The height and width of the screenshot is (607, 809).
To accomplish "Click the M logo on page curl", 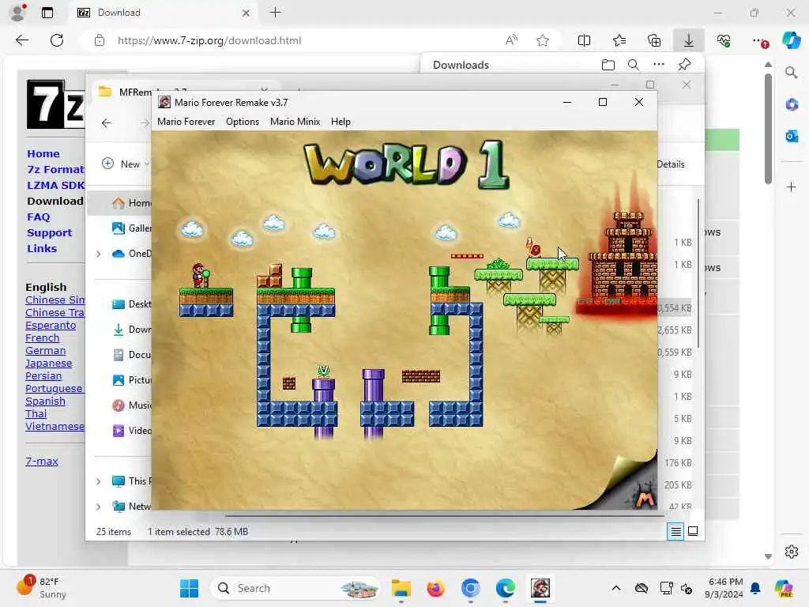I will click(x=645, y=498).
